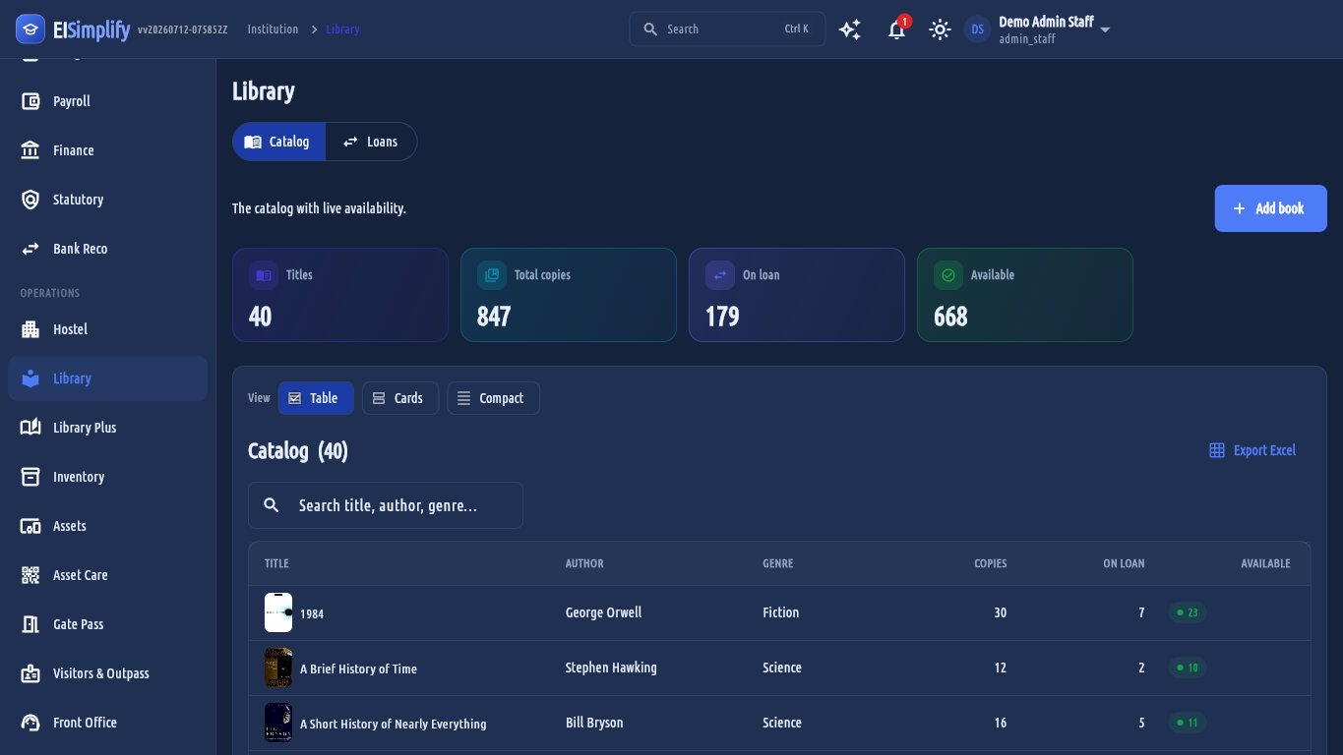This screenshot has height=755, width=1343.
Task: Open Bank Reco in the sidebar
Action: coord(108,249)
